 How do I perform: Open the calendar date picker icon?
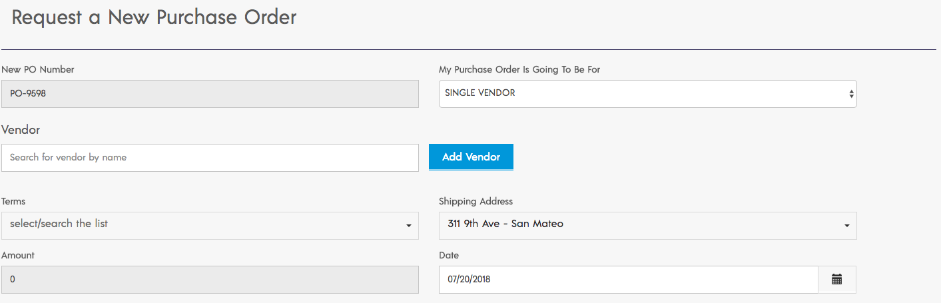coord(837,280)
